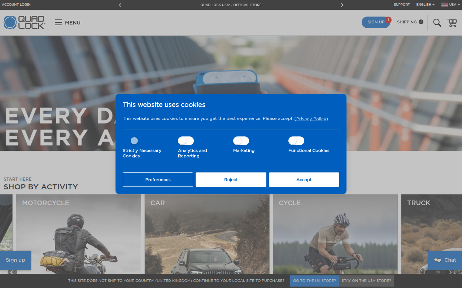
Task: Click QUAD LOCK USA official store text
Action: click(x=231, y=5)
